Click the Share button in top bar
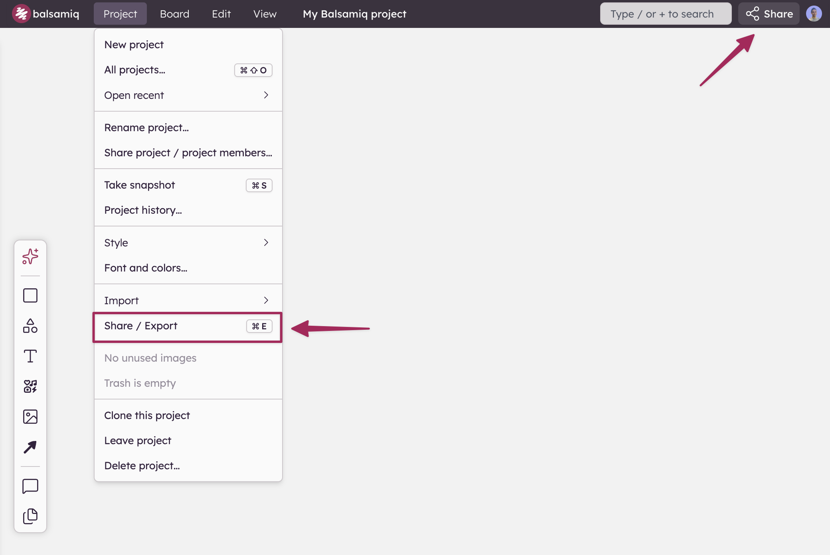The height and width of the screenshot is (555, 830). tap(769, 14)
